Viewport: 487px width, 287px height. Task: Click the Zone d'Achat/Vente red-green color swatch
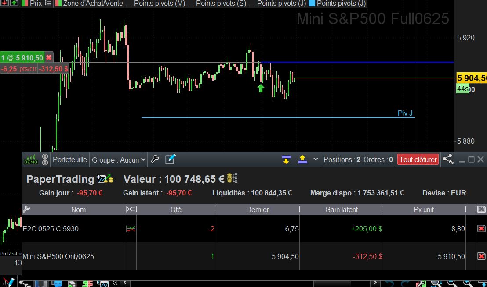click(58, 4)
